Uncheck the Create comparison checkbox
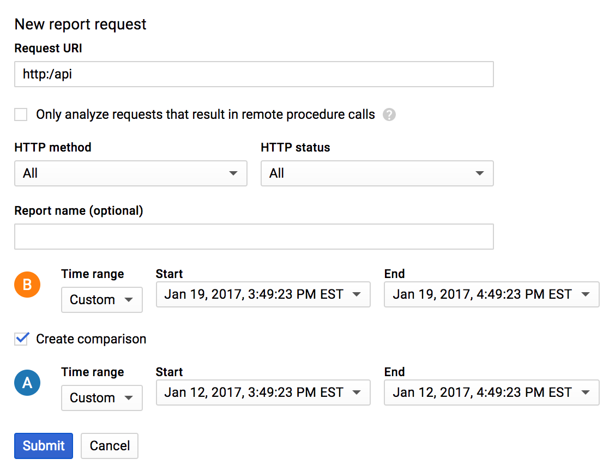This screenshot has width=615, height=471. pos(21,339)
